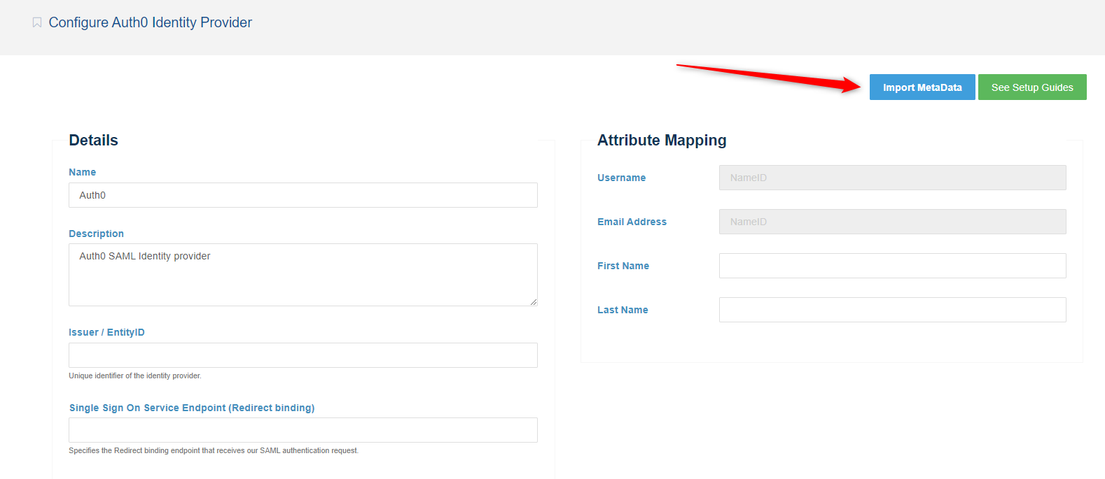This screenshot has height=479, width=1105.
Task: Focus the Name field containing Auth0
Action: (x=303, y=195)
